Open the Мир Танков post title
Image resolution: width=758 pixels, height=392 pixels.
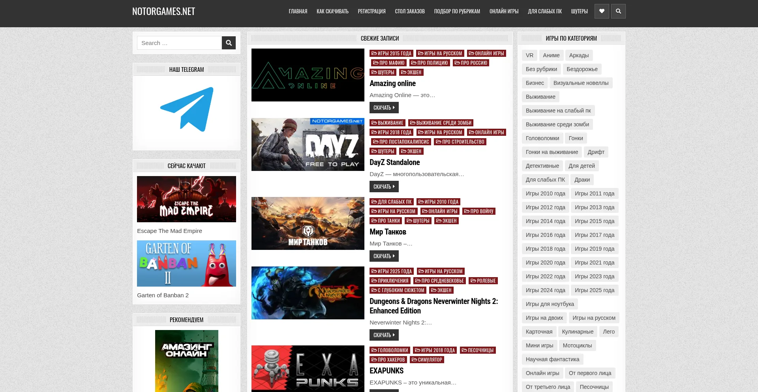tap(388, 232)
